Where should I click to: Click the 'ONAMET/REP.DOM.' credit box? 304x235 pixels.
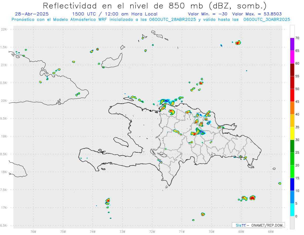pos(258,225)
